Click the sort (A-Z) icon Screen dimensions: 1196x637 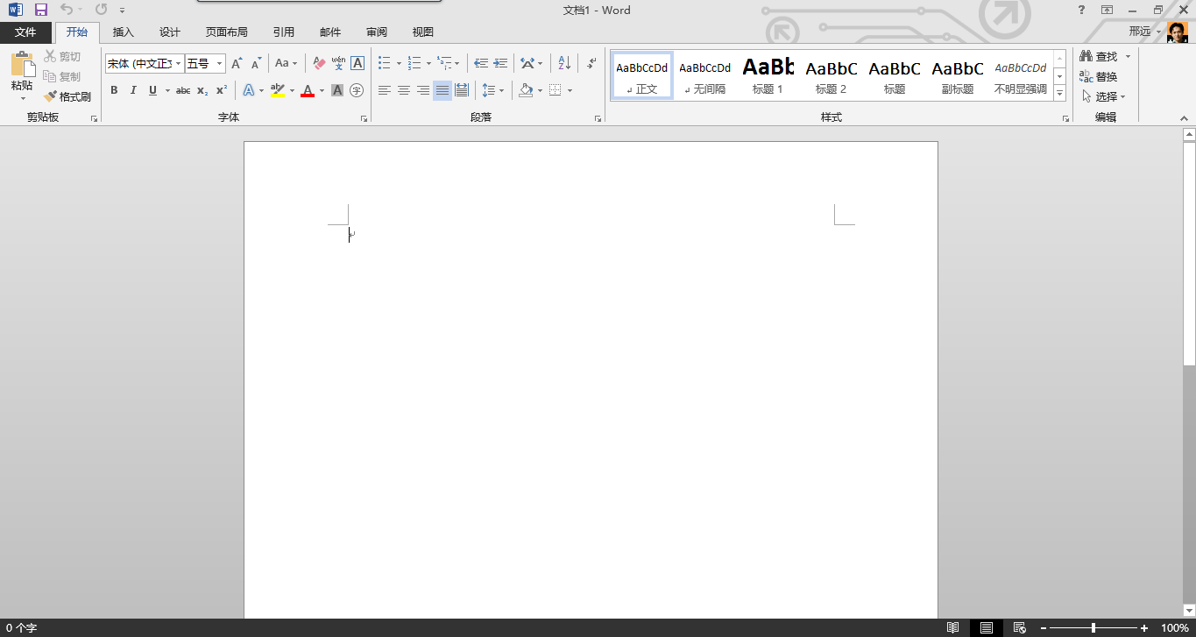pyautogui.click(x=564, y=63)
